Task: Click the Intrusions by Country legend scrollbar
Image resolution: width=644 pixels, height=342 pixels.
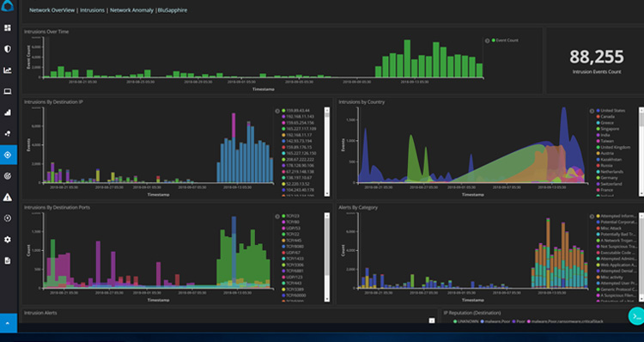Action: (x=641, y=152)
